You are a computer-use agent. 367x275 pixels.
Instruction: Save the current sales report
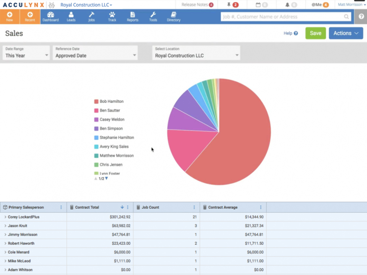click(315, 33)
